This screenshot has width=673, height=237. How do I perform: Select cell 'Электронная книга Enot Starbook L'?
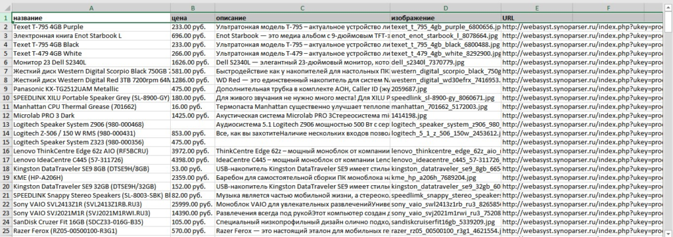coord(91,35)
